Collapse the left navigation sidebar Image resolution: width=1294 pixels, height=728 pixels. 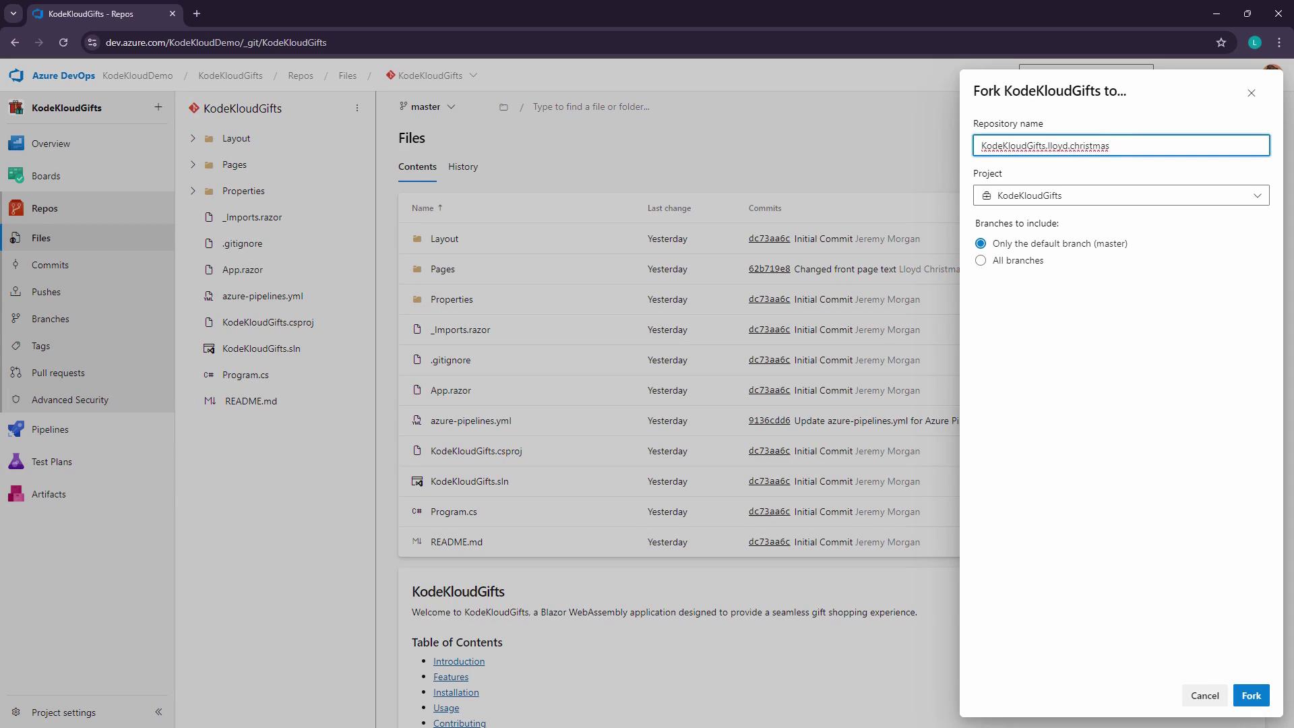click(158, 712)
